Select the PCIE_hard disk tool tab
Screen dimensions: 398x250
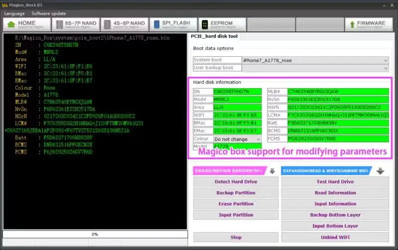pos(214,36)
